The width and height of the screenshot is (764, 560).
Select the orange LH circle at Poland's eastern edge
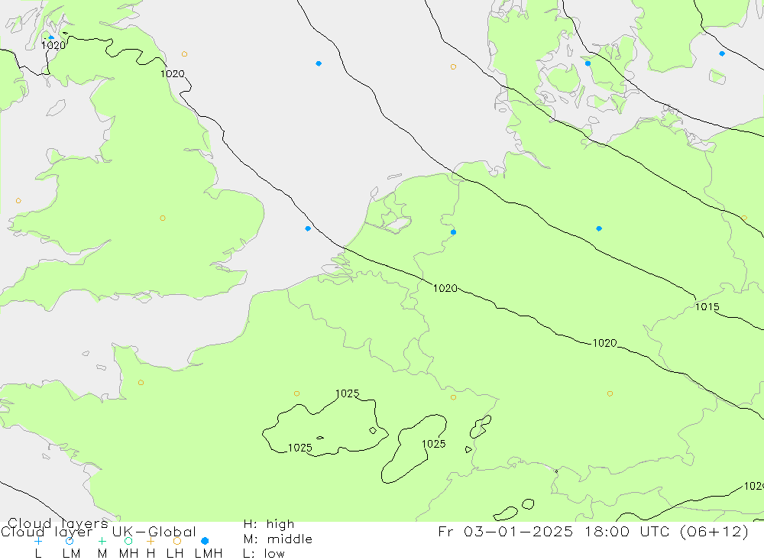(744, 218)
